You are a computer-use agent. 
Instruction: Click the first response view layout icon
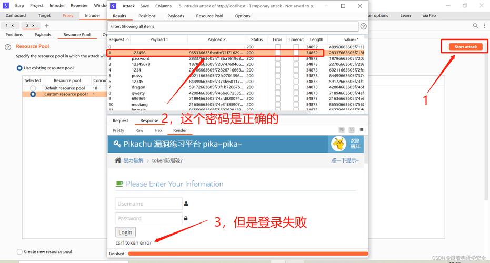coord(342,129)
